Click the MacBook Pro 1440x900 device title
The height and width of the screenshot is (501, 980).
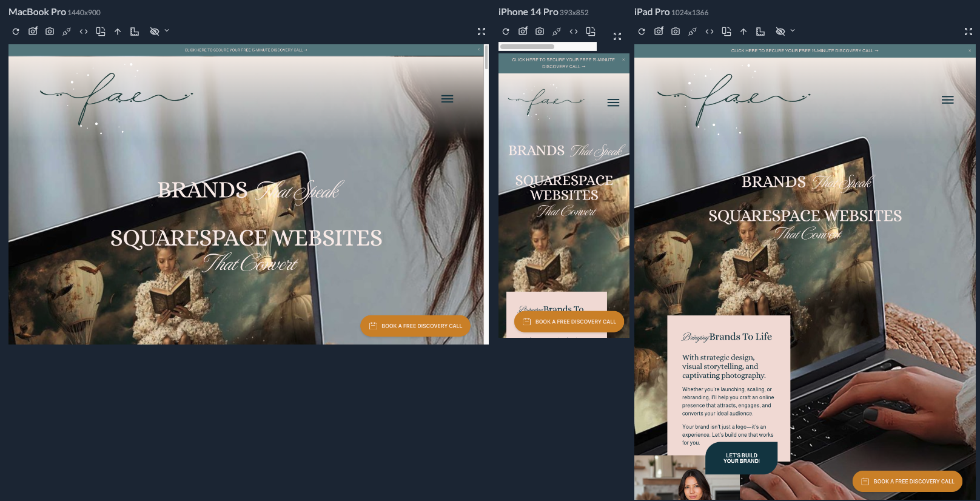[55, 12]
